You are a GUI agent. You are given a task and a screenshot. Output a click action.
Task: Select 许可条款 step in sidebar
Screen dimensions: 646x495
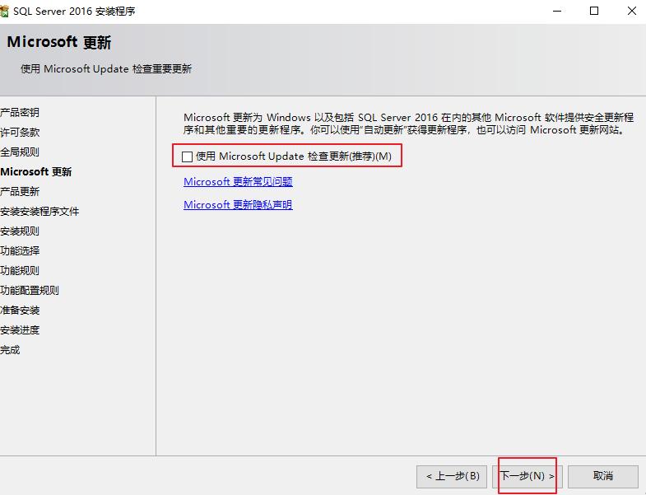click(20, 132)
